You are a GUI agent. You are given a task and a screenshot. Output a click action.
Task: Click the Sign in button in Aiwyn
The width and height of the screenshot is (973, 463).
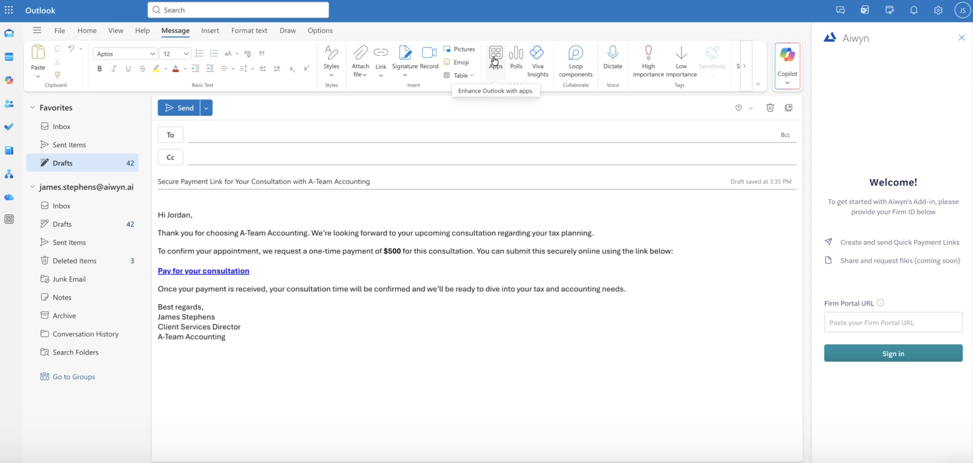click(893, 353)
